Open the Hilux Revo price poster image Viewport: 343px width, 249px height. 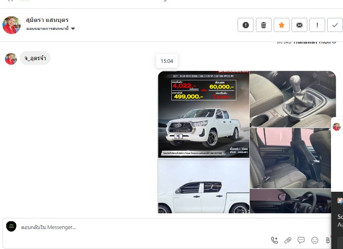(204, 114)
